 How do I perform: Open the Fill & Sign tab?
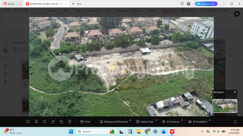[x=122, y=11]
